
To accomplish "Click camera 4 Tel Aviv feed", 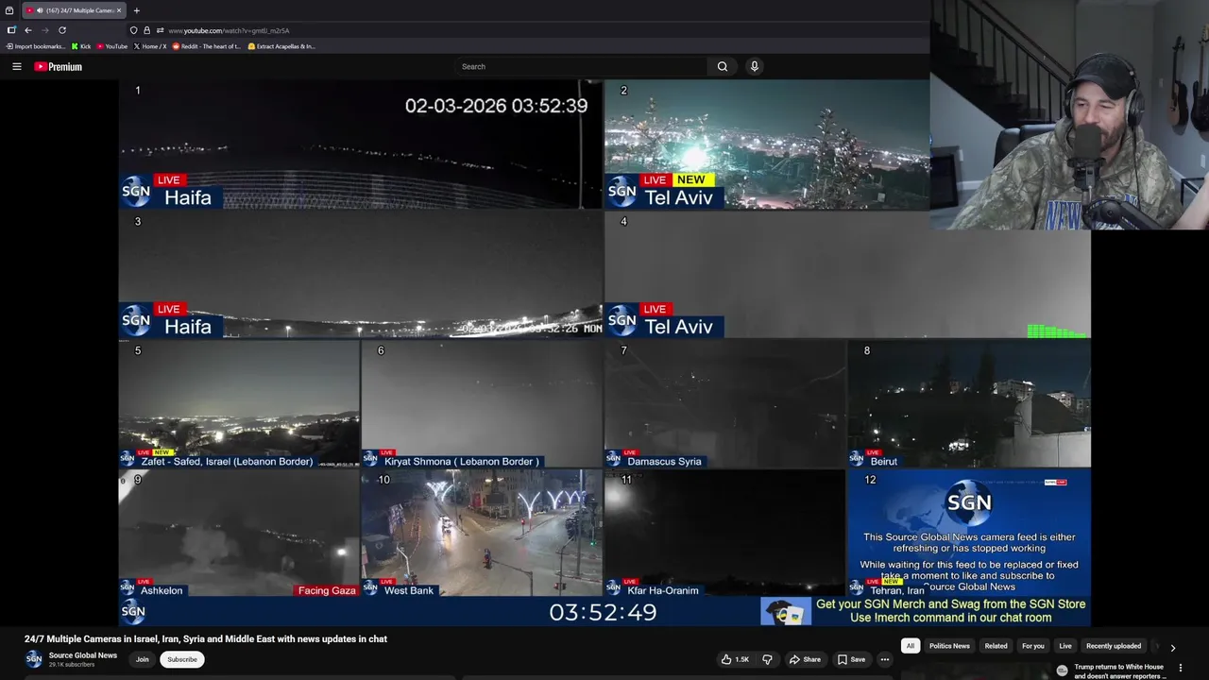I will coord(847,275).
